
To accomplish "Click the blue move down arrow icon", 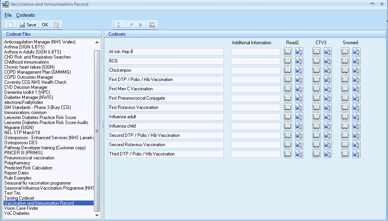I will [140, 25].
